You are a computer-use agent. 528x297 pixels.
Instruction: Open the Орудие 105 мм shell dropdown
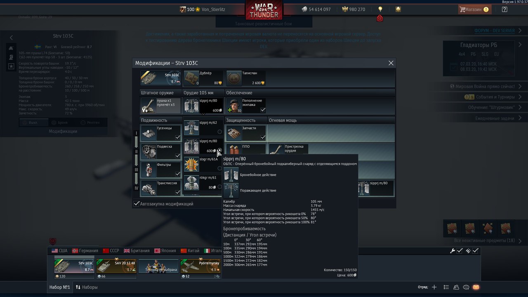click(203, 106)
